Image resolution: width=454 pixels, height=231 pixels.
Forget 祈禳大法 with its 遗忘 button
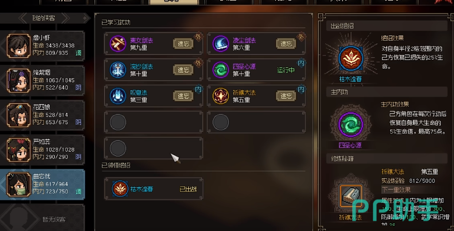click(x=286, y=96)
